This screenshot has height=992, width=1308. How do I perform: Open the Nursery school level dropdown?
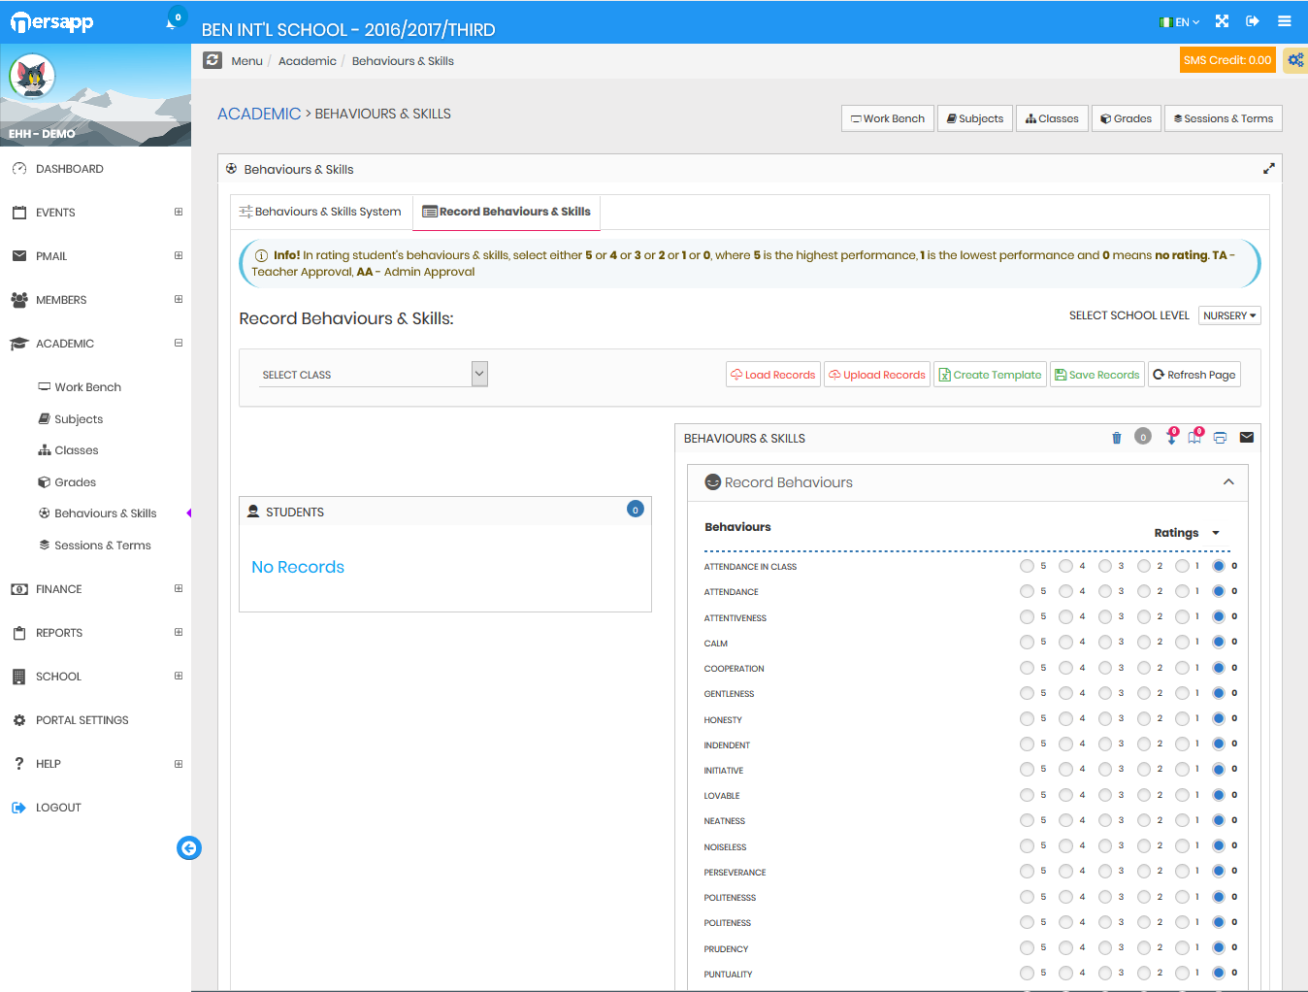click(x=1229, y=315)
